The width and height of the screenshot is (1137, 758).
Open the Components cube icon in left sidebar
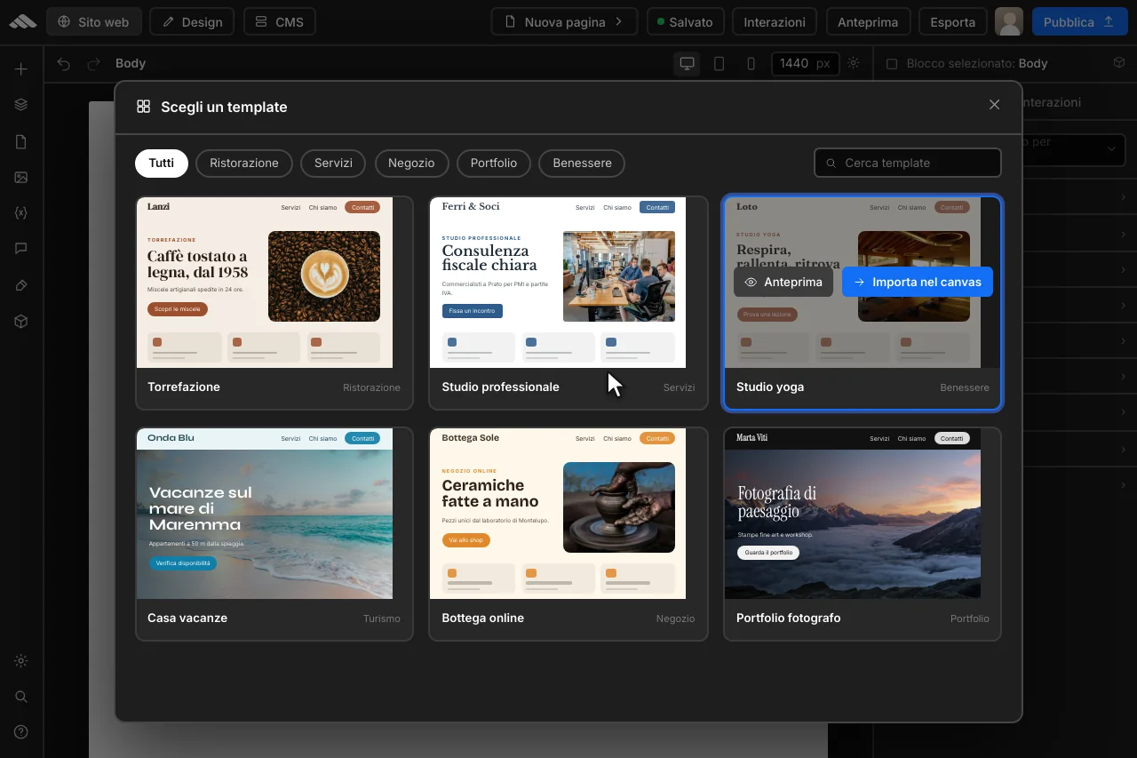coord(21,322)
